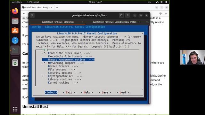Click the volume icon in top bar

[x=161, y=2]
